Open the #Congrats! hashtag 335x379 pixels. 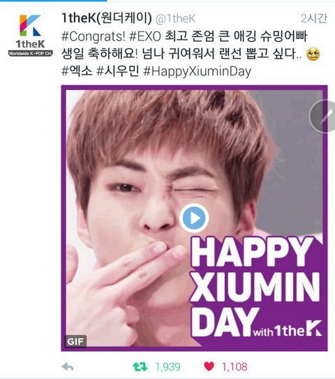(94, 36)
